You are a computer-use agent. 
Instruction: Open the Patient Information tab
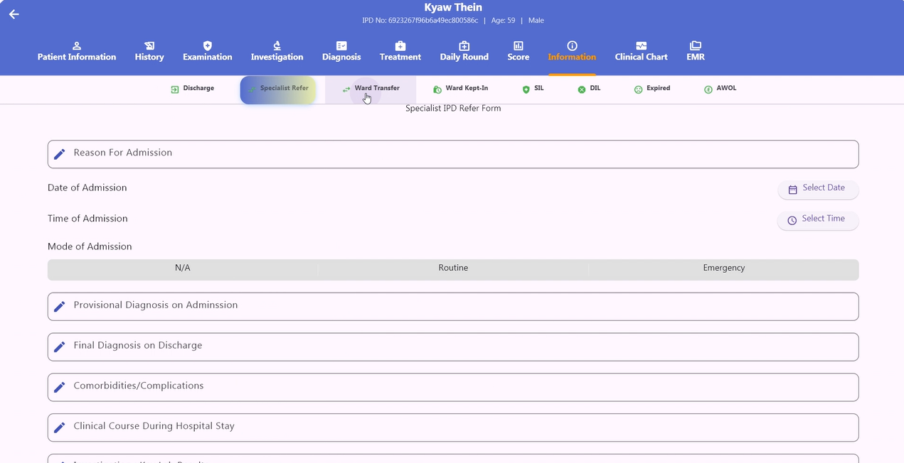77,51
